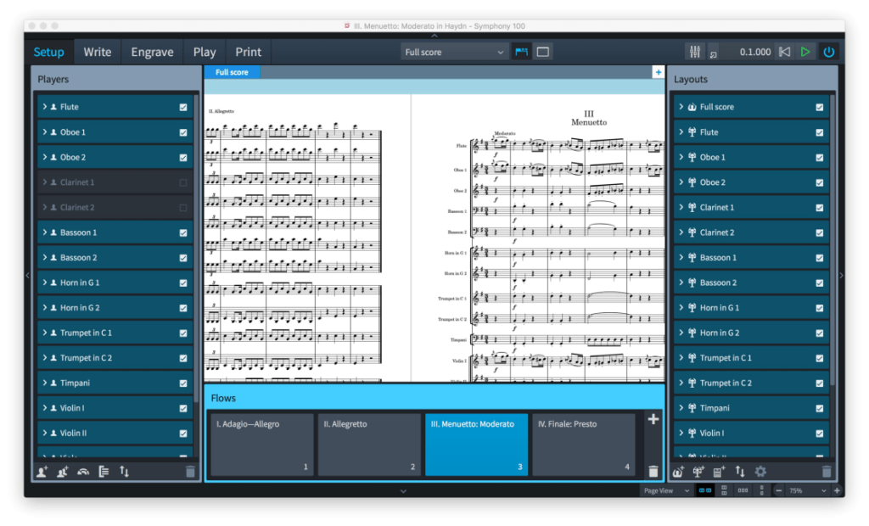The width and height of the screenshot is (869, 526).
Task: Open the Full score layout dropdown
Action: point(454,53)
